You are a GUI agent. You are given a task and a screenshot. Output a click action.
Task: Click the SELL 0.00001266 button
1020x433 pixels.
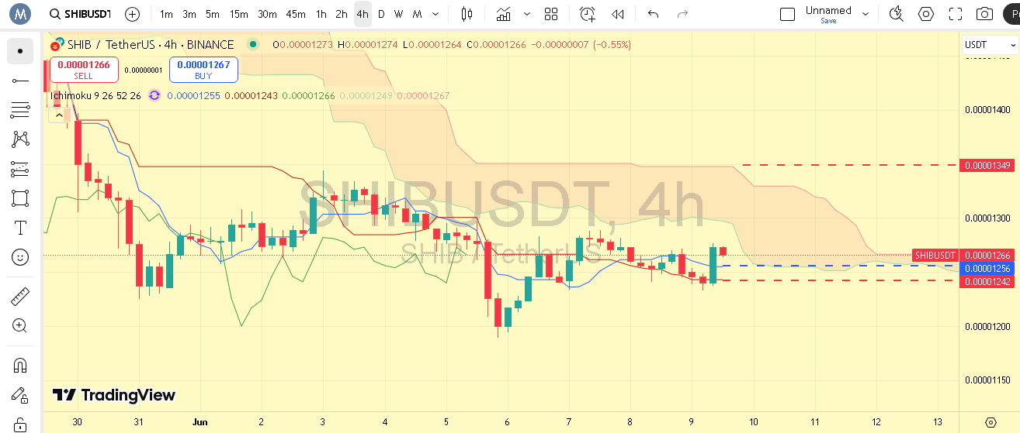[84, 70]
